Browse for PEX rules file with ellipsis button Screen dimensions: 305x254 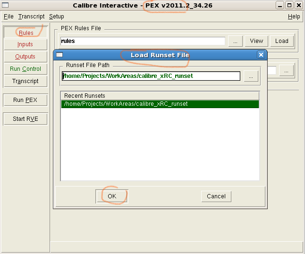point(236,41)
